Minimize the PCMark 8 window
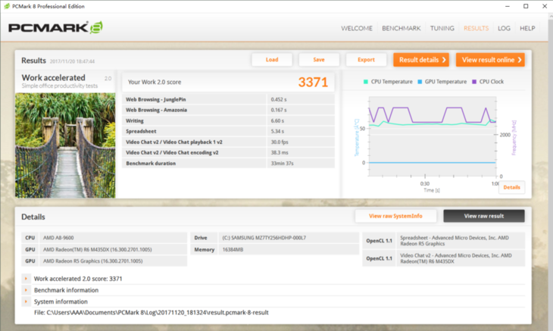The width and height of the screenshot is (553, 331). point(503,6)
